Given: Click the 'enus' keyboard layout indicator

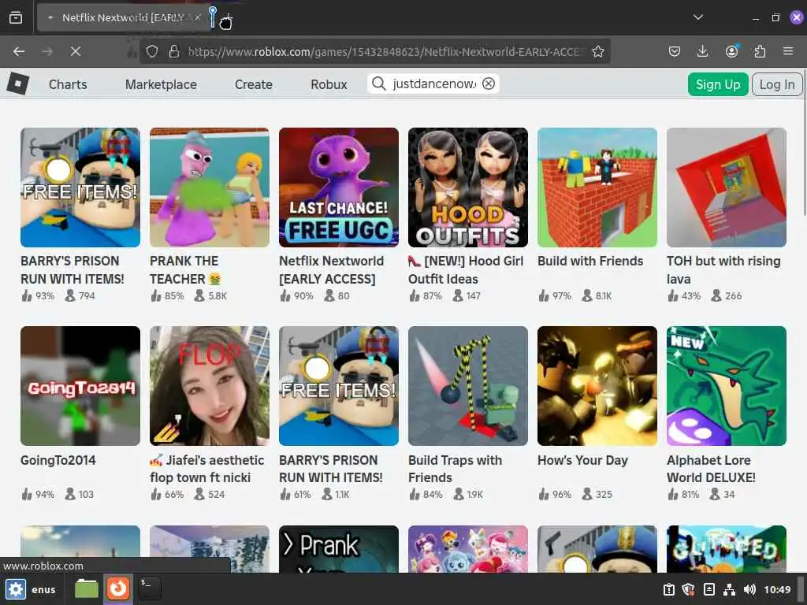Looking at the screenshot, I should tap(43, 589).
